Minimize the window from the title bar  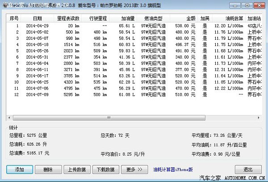pyautogui.click(x=234, y=6)
